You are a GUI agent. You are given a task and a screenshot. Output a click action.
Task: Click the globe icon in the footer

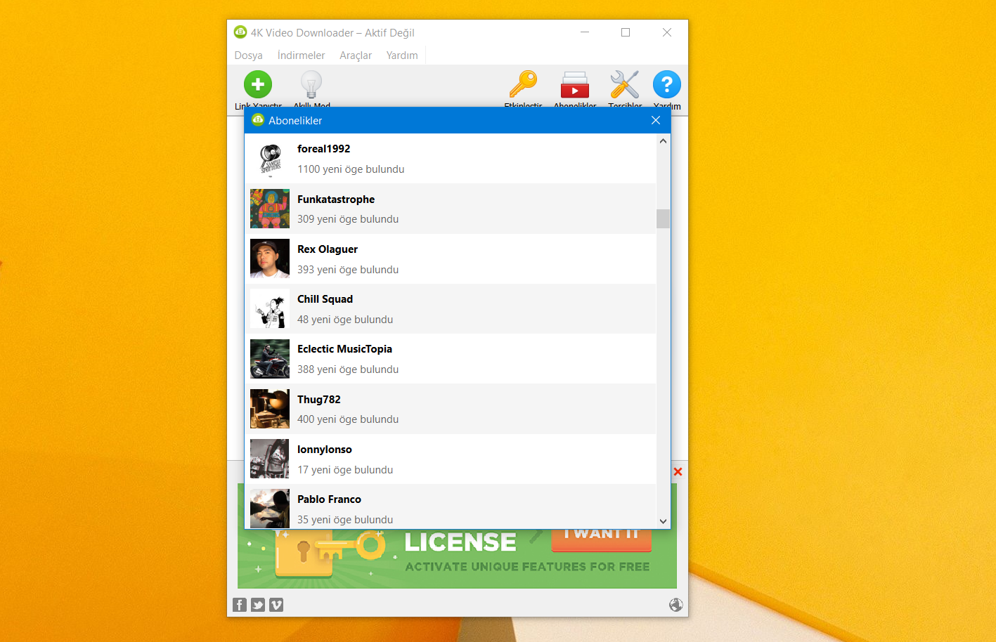(x=676, y=605)
